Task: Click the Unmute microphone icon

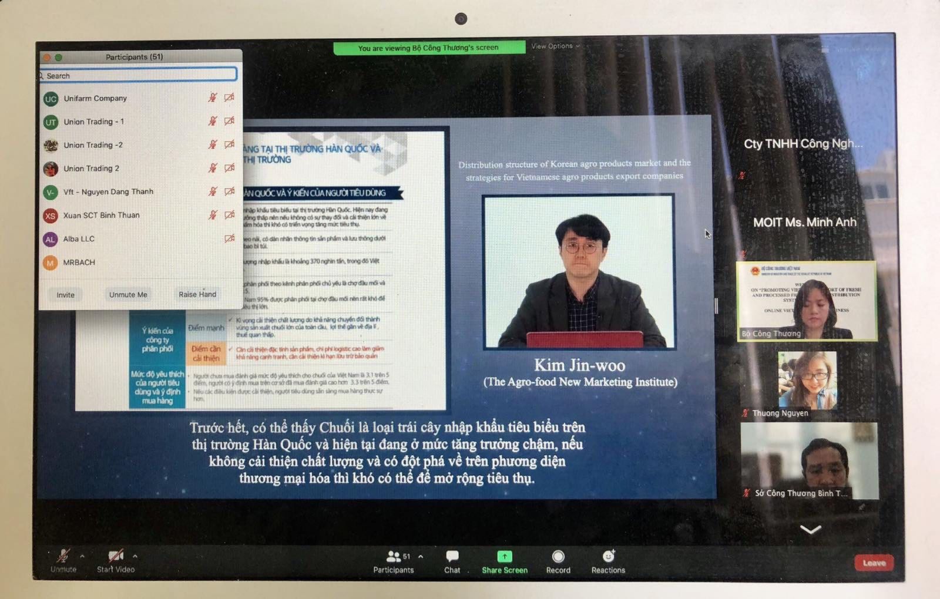Action: (63, 556)
